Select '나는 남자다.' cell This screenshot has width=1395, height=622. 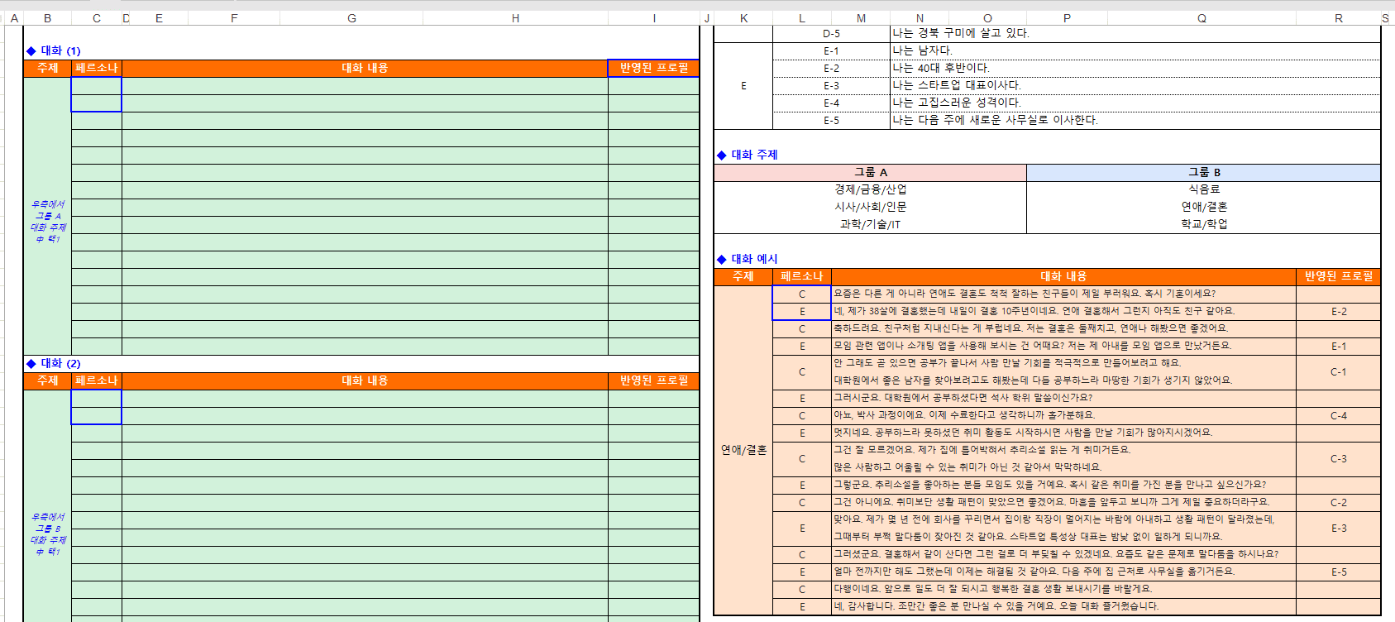point(1135,50)
